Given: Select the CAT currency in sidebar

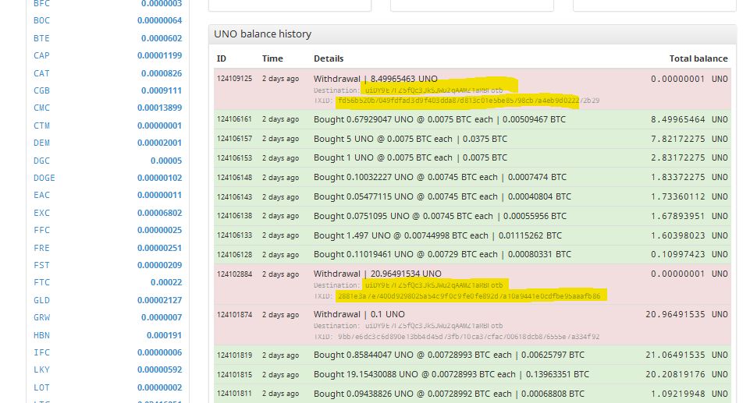Looking at the screenshot, I should point(41,73).
